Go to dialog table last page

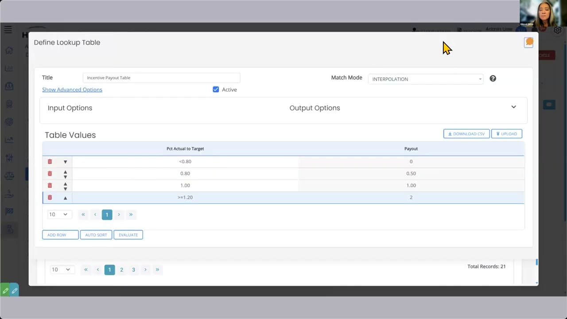tap(131, 214)
